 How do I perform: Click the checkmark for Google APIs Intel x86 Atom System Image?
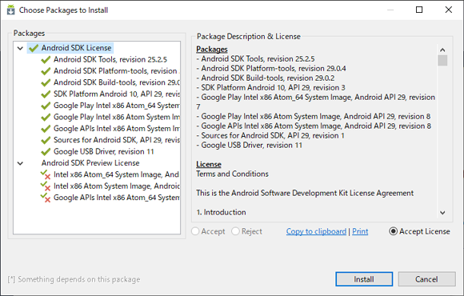point(46,129)
